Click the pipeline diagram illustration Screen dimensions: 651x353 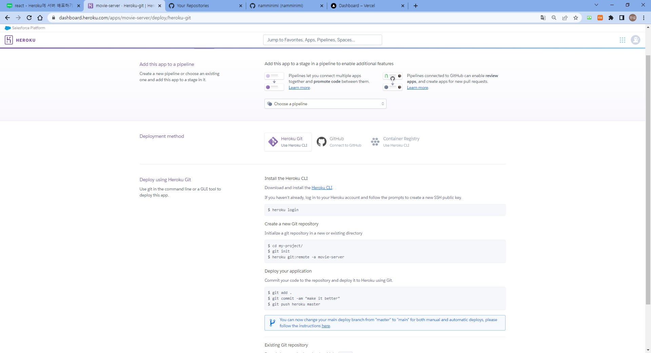click(x=274, y=81)
